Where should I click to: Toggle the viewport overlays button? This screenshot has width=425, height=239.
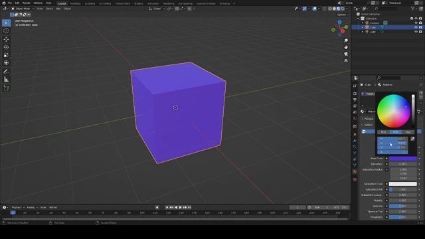(314, 9)
